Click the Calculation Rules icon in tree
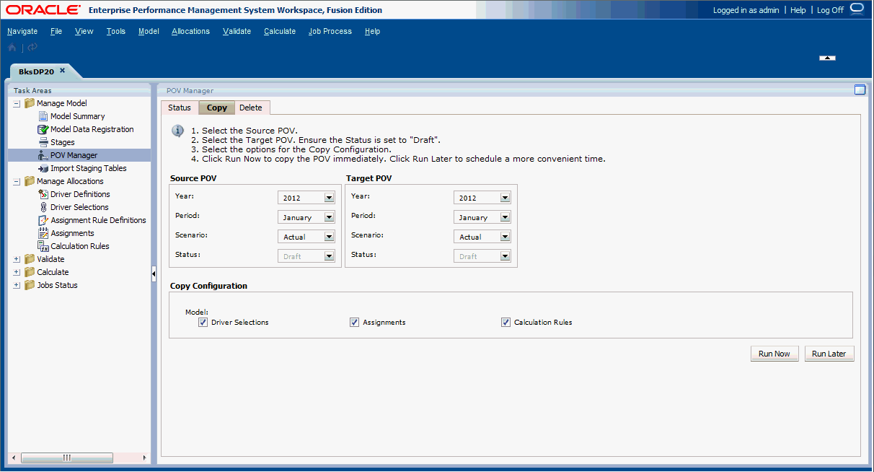Viewport: 874px width, 472px height. point(43,246)
